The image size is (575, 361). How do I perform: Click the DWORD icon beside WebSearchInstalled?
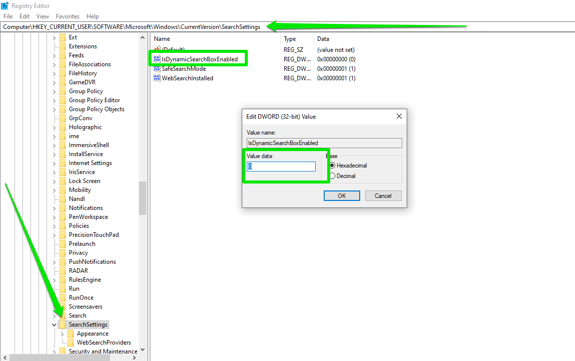click(x=157, y=78)
